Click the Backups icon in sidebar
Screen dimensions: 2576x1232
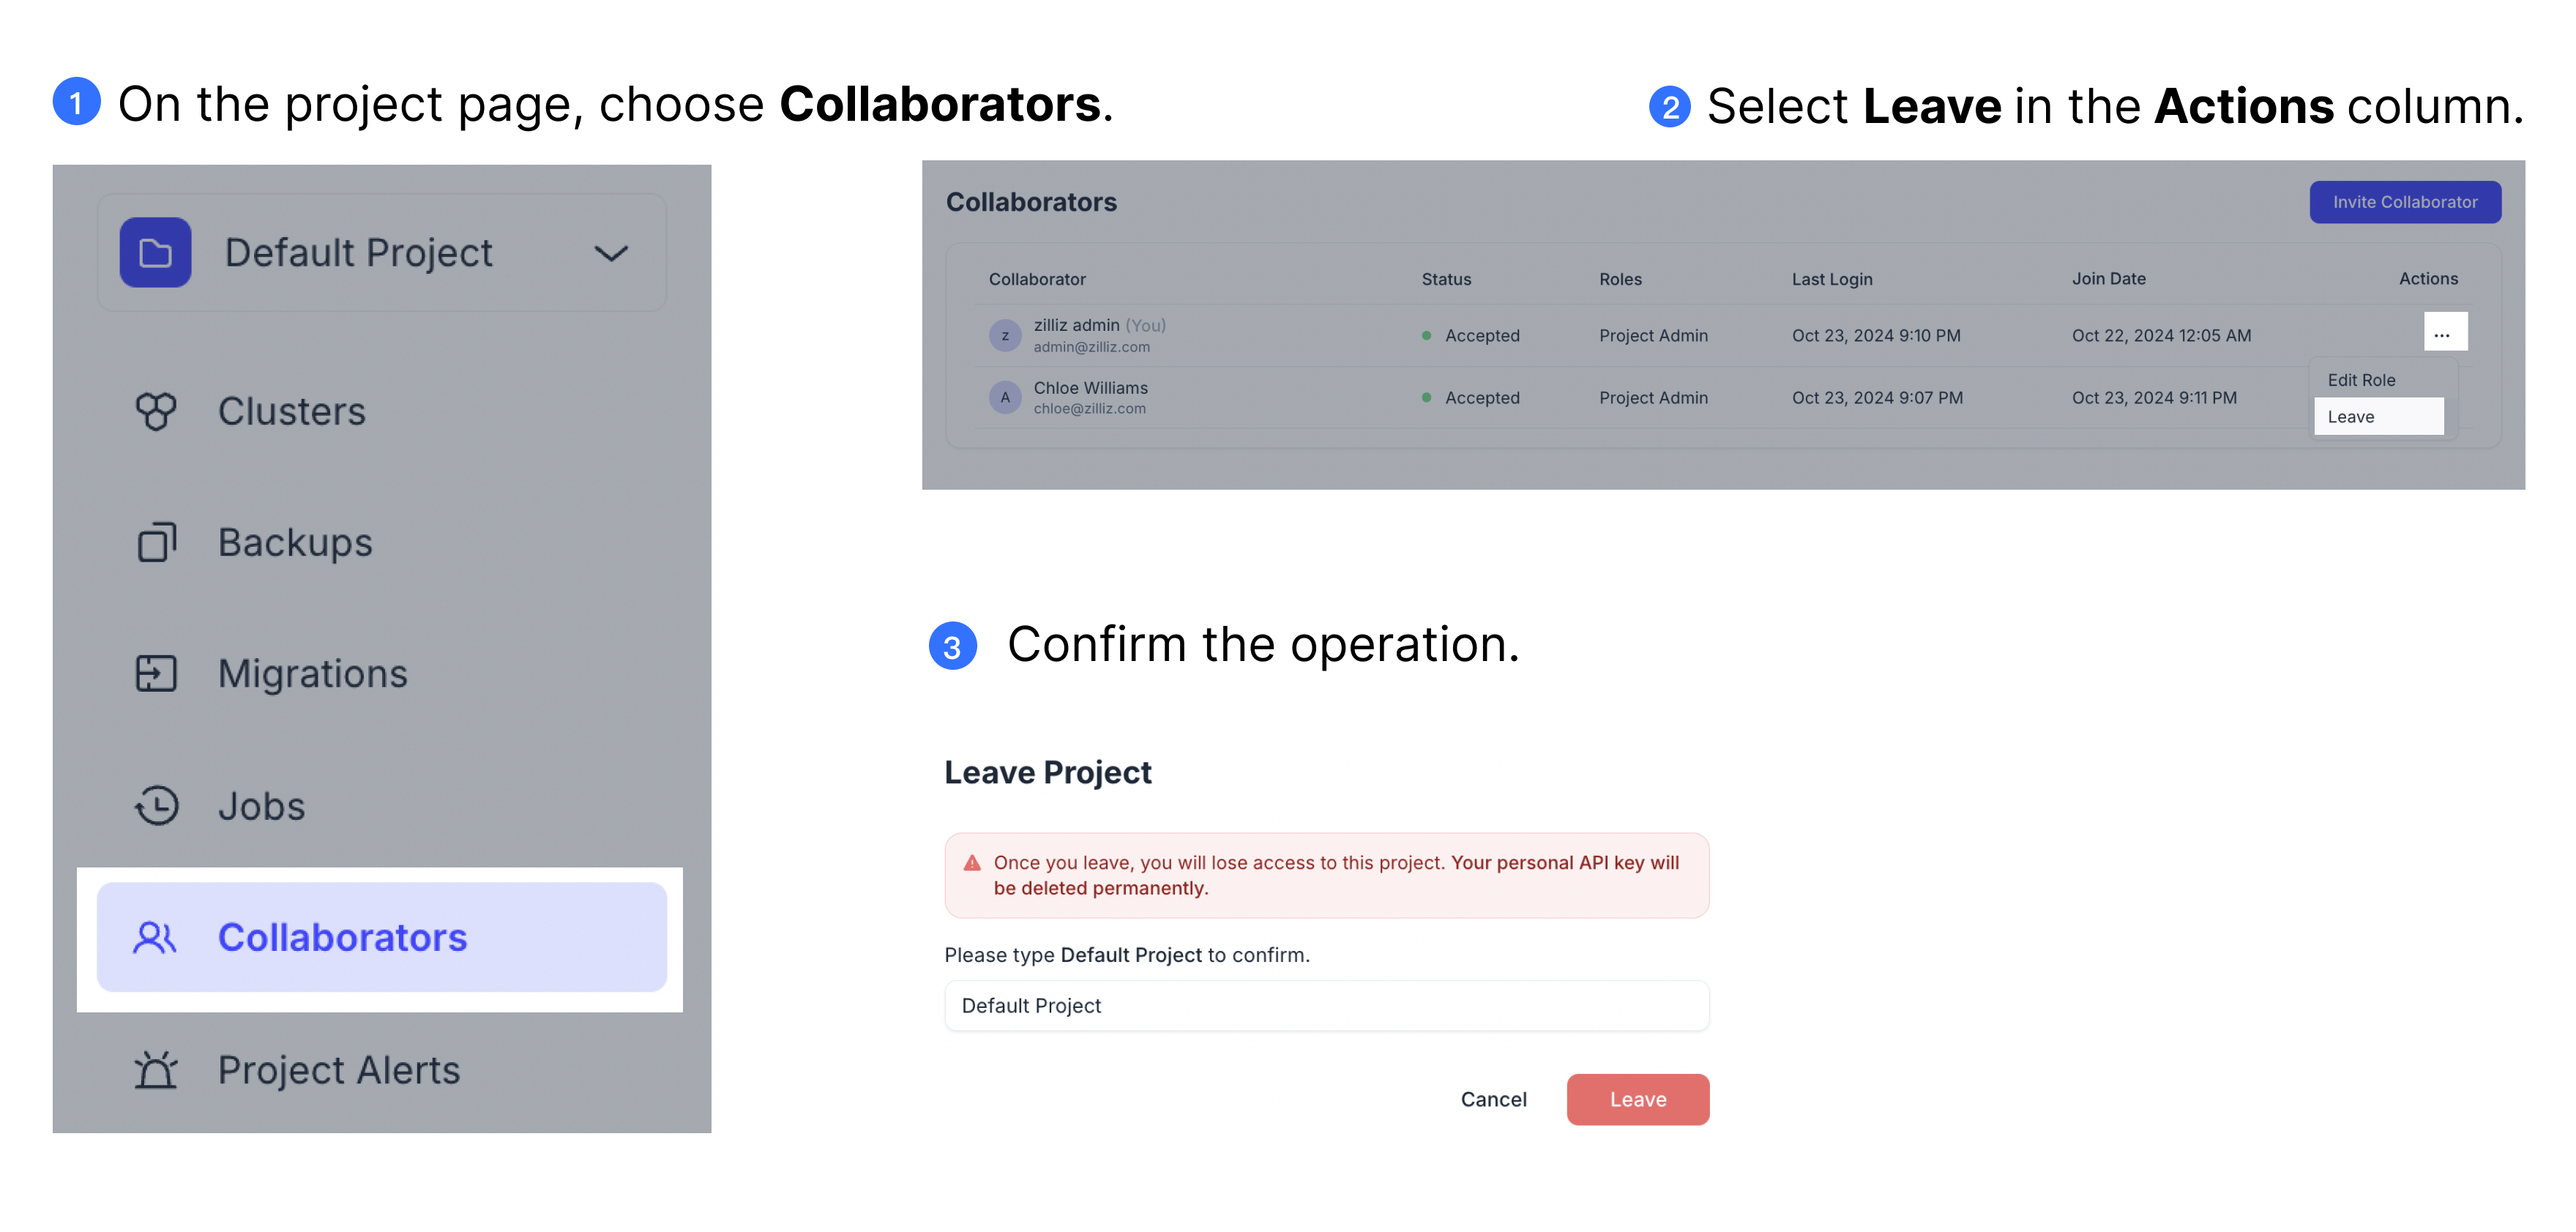click(156, 542)
